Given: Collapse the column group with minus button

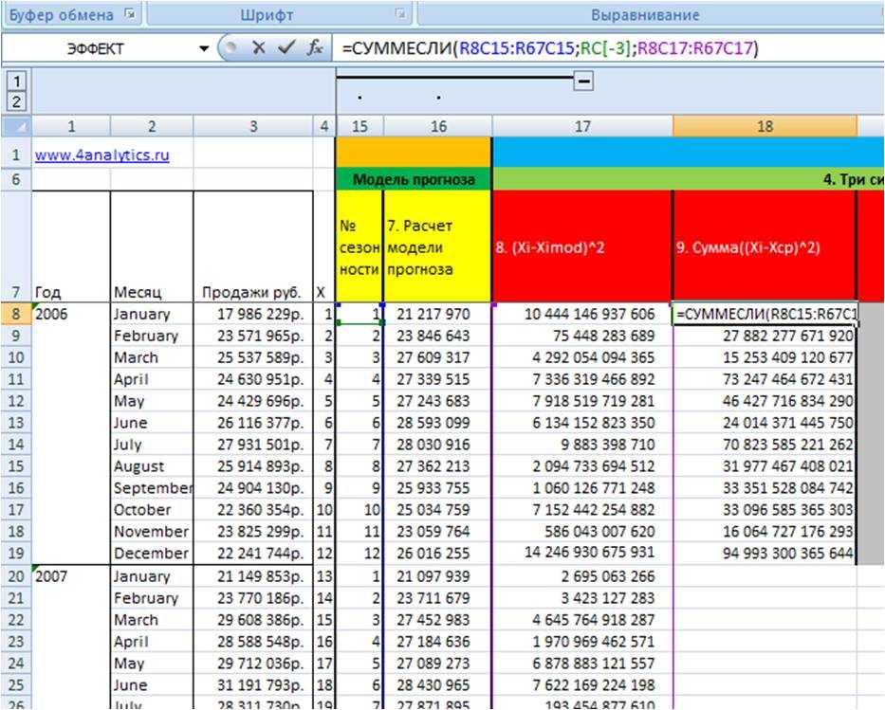Looking at the screenshot, I should tap(584, 82).
